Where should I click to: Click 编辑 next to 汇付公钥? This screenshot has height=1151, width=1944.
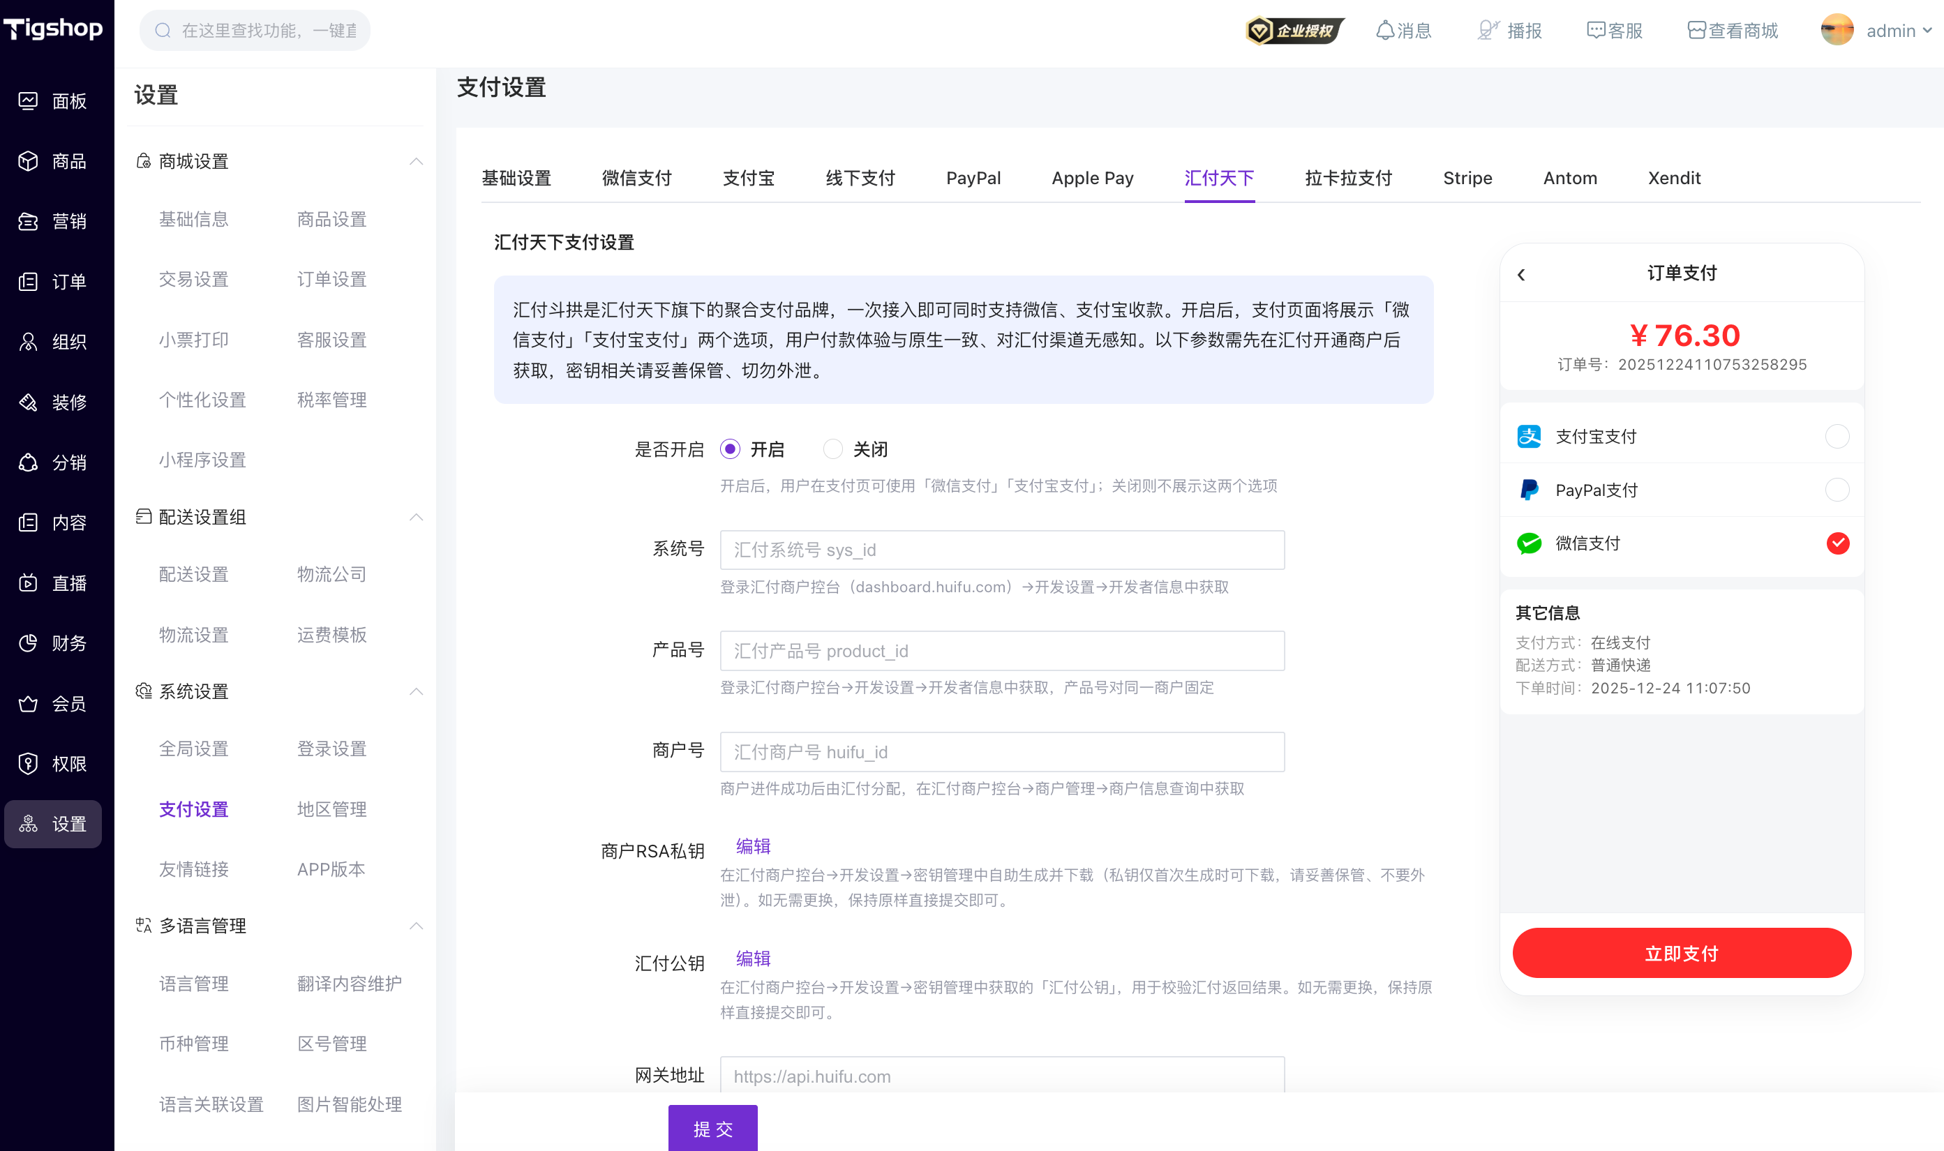(x=752, y=958)
